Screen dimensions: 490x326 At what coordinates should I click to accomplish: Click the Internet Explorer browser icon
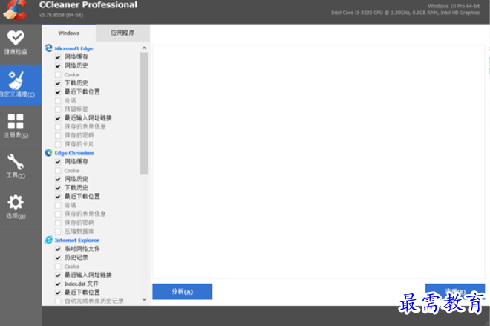tap(49, 240)
